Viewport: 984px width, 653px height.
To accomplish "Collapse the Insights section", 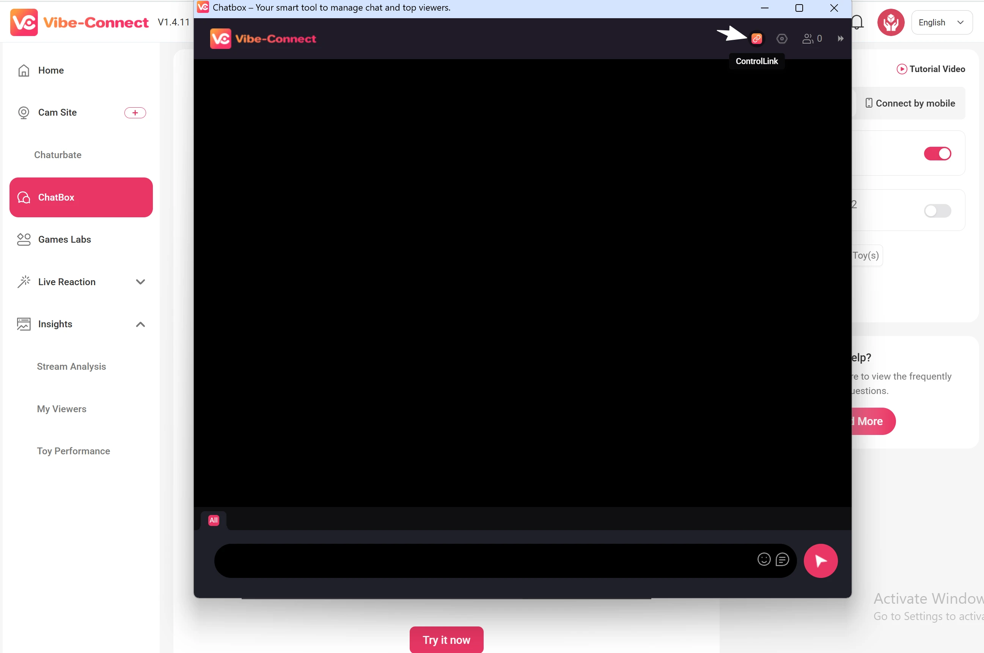I will [140, 325].
